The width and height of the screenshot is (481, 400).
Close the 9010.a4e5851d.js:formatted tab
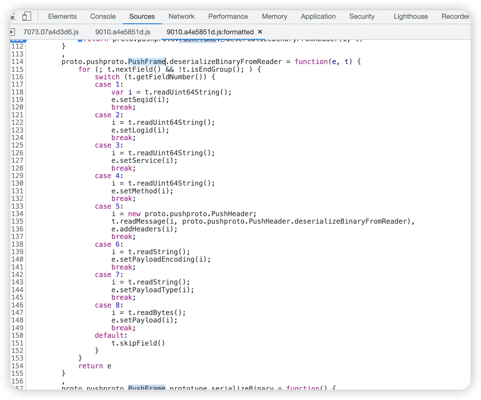tap(260, 32)
